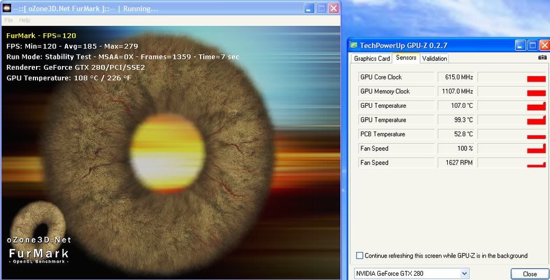The image size is (550, 280).
Task: Open FurMark File menu
Action: [x=9, y=20]
